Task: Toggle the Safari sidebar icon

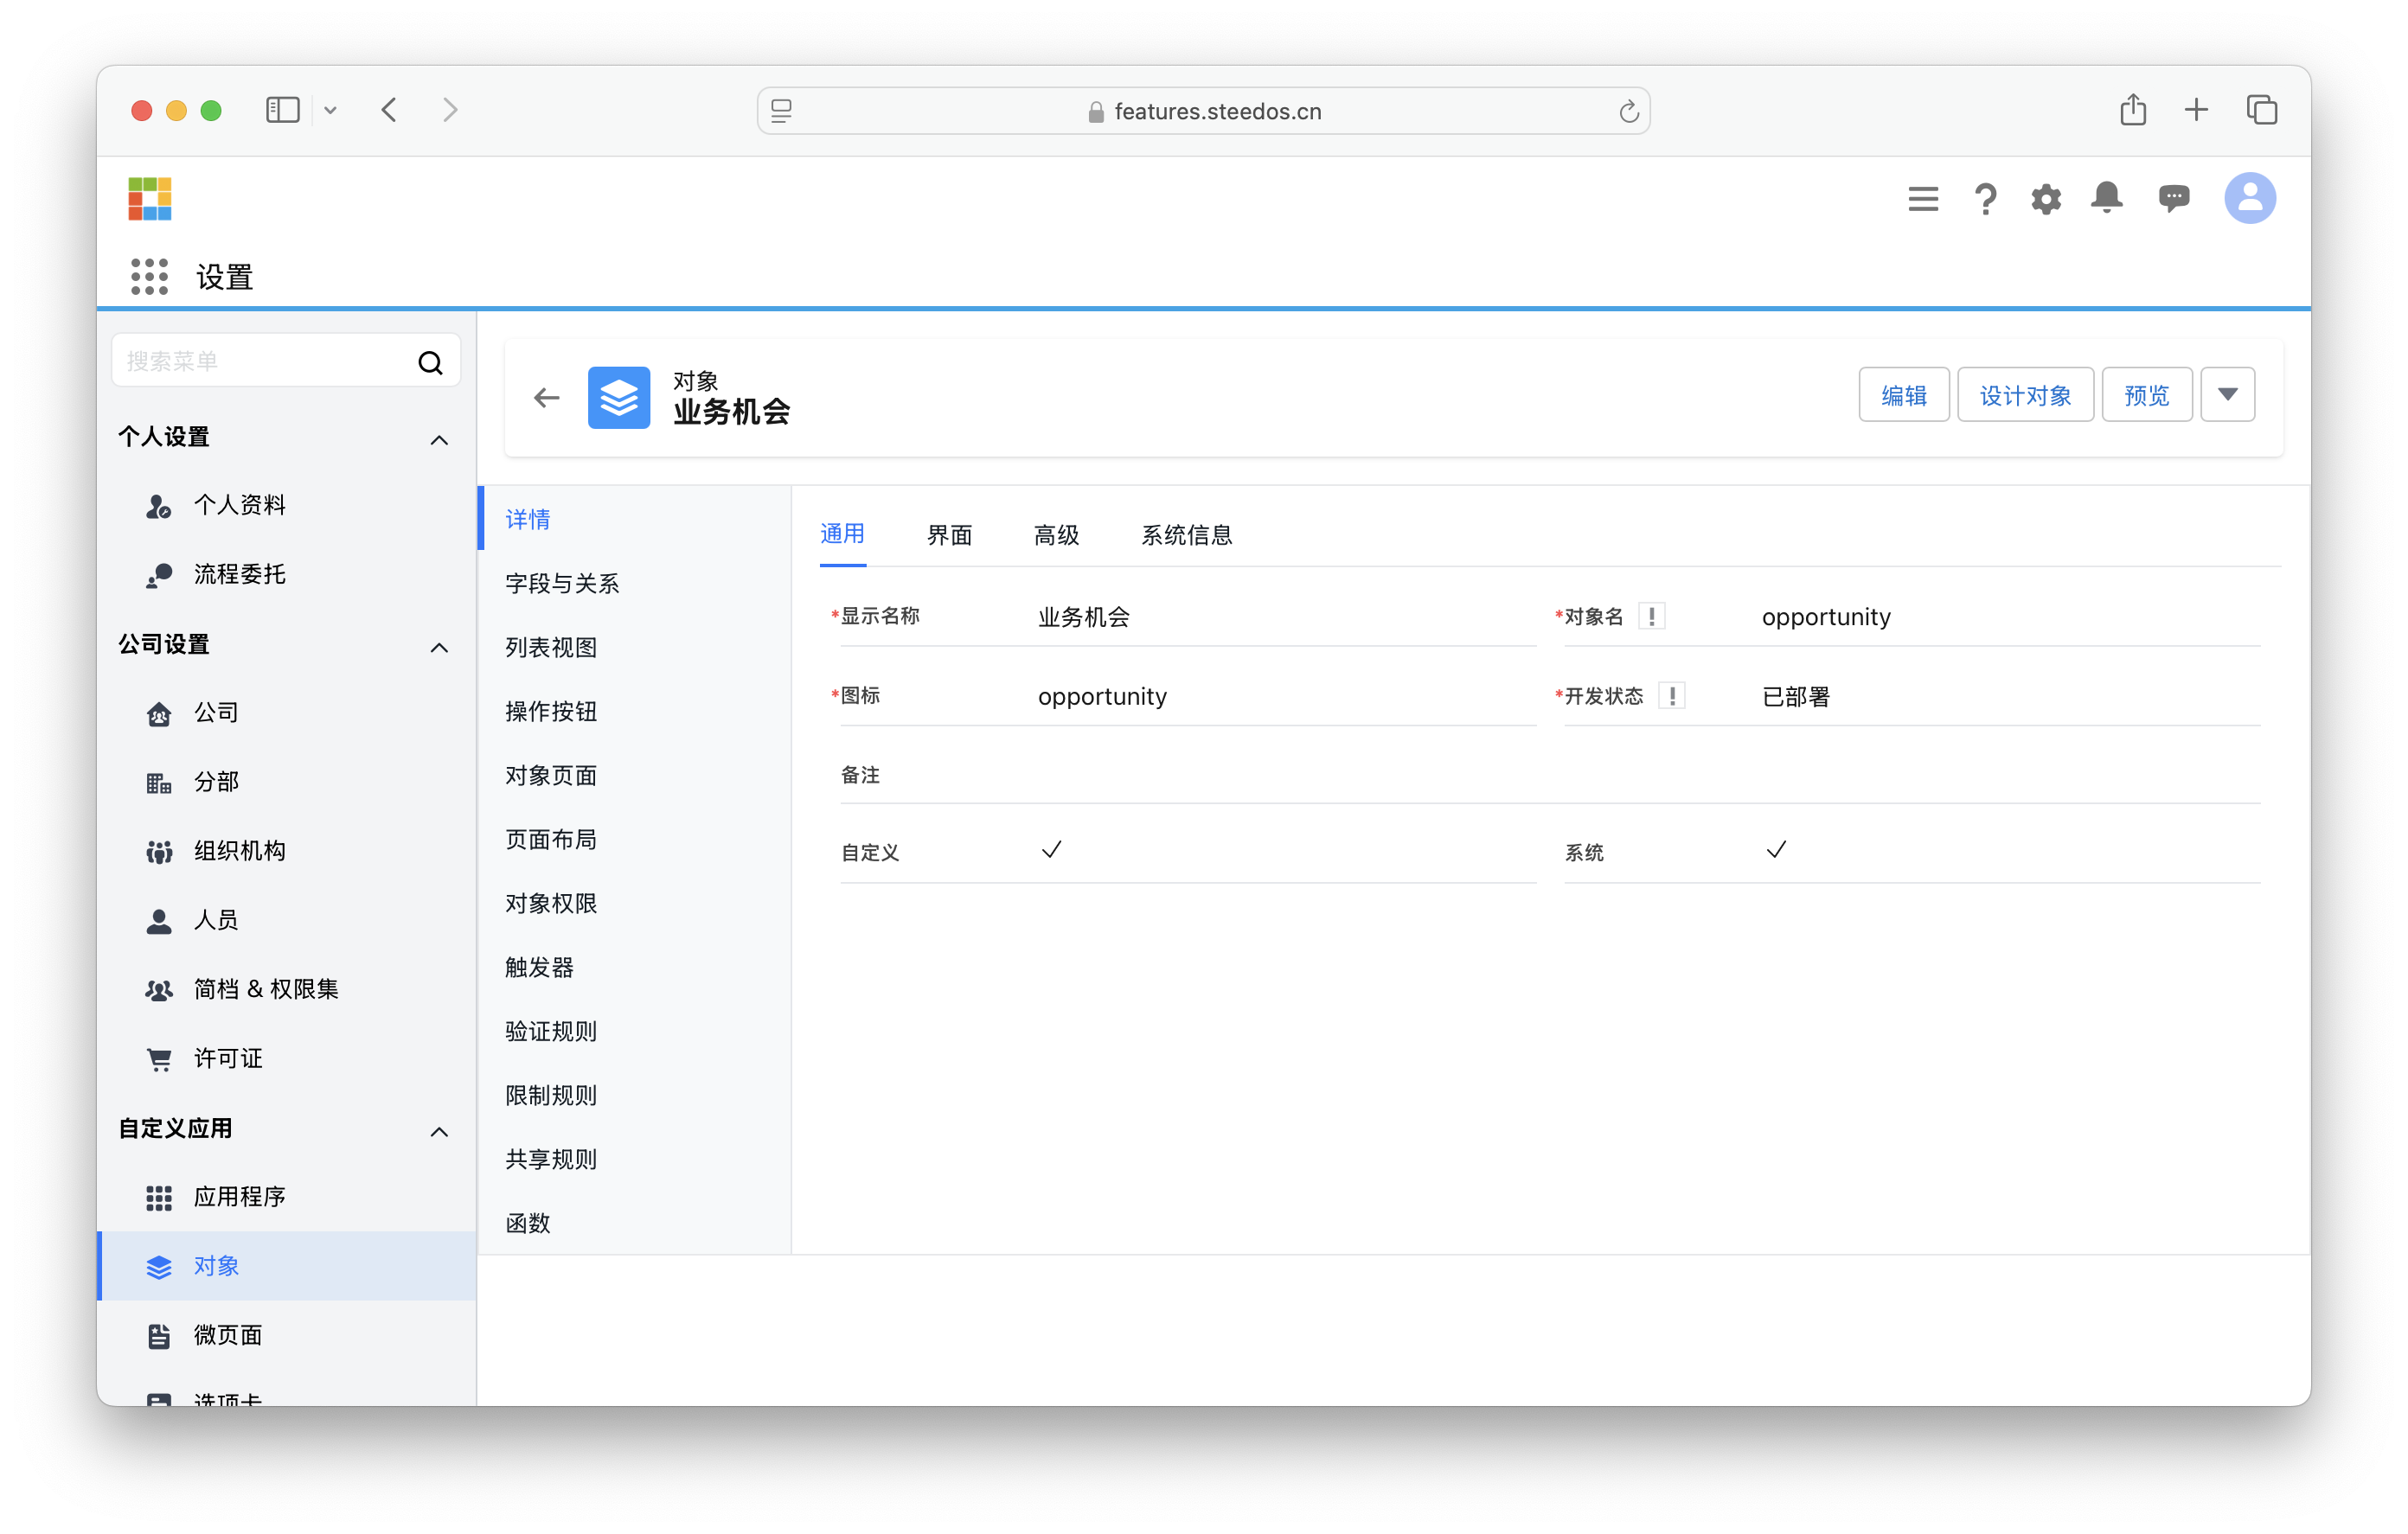Action: point(283,109)
